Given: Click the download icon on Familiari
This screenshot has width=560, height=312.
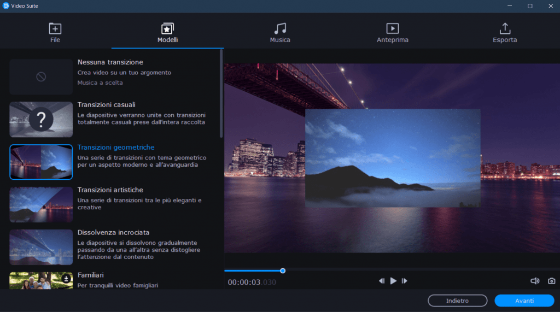Looking at the screenshot, I should [x=66, y=279].
